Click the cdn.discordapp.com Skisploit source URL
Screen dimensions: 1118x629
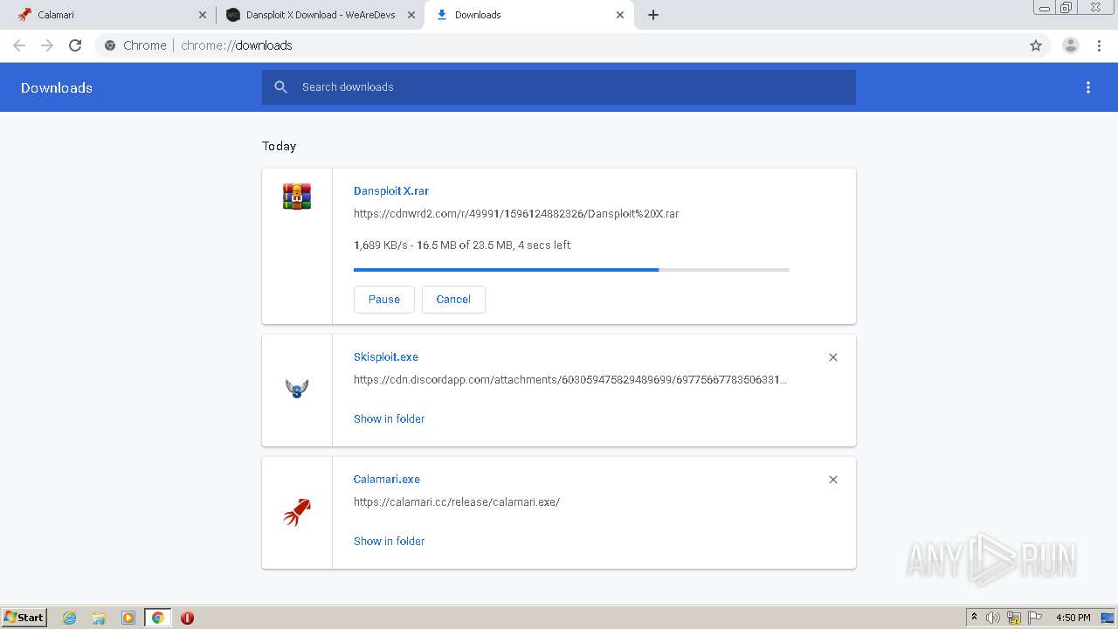tap(570, 380)
